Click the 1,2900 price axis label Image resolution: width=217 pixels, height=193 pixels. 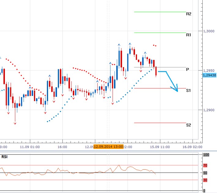coord(209,110)
